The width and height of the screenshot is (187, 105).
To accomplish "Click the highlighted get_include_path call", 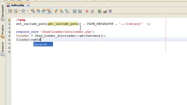I will (63, 24).
